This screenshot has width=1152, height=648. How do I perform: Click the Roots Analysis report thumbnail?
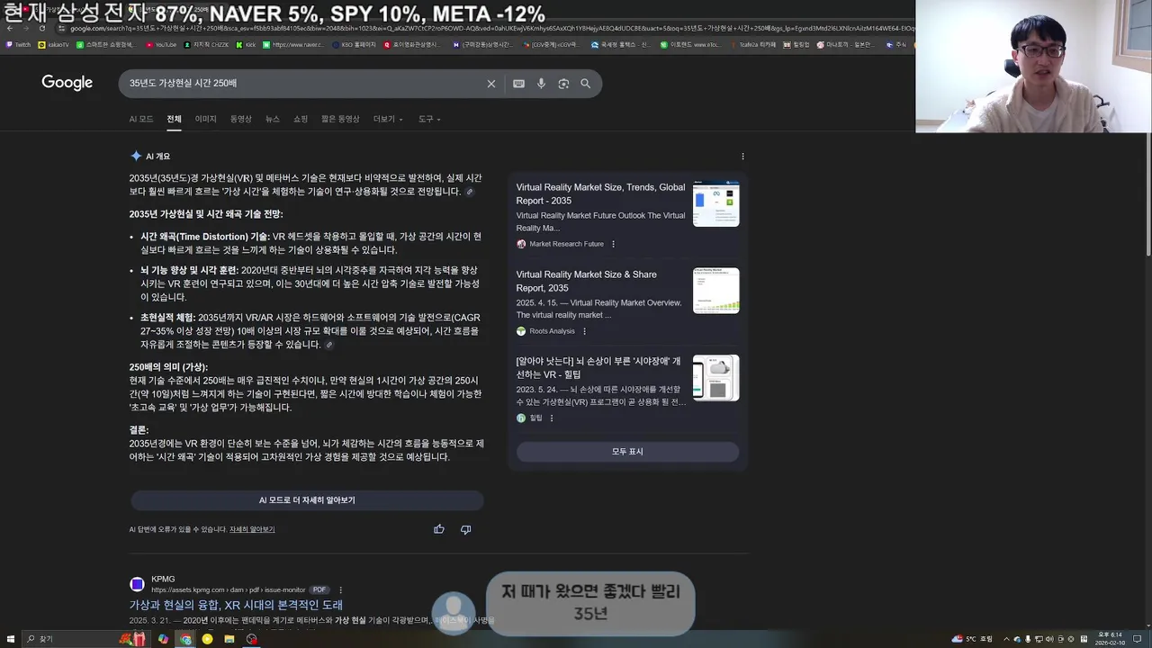tap(716, 290)
